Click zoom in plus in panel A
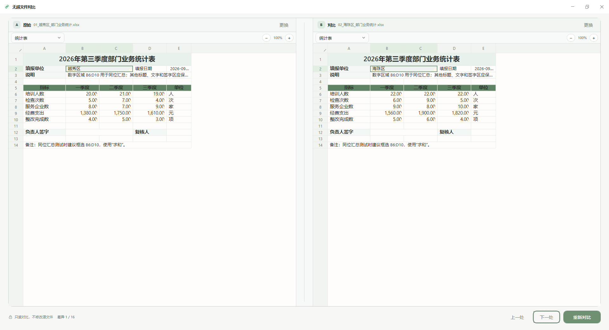This screenshot has width=609, height=330. [x=289, y=38]
